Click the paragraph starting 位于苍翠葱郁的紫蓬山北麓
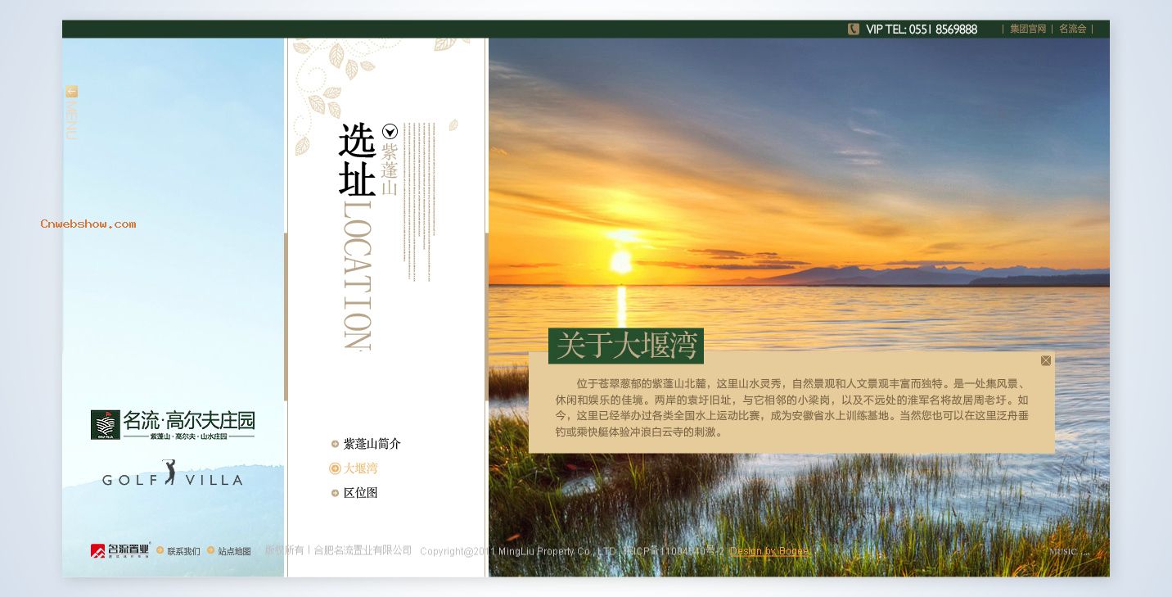The height and width of the screenshot is (597, 1172). point(791,408)
